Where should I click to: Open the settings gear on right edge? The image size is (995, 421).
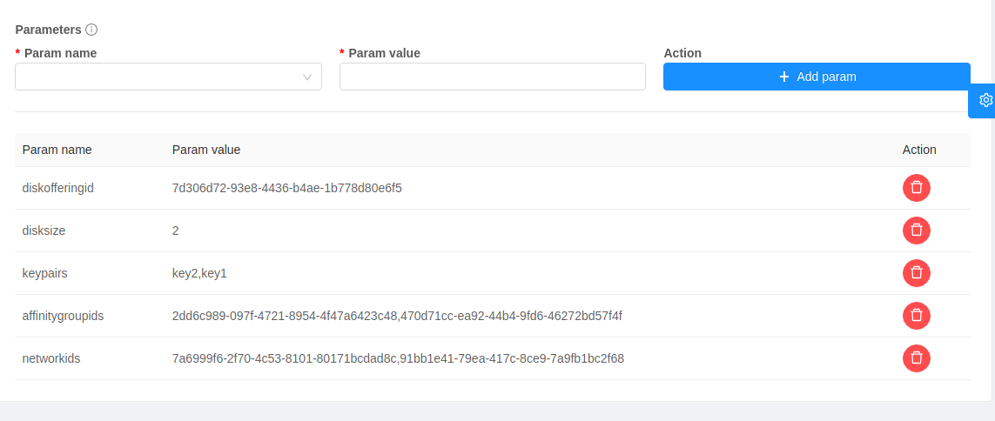tap(985, 100)
